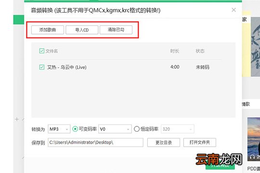
Task: Click the 导入CD button
Action: pyautogui.click(x=82, y=30)
